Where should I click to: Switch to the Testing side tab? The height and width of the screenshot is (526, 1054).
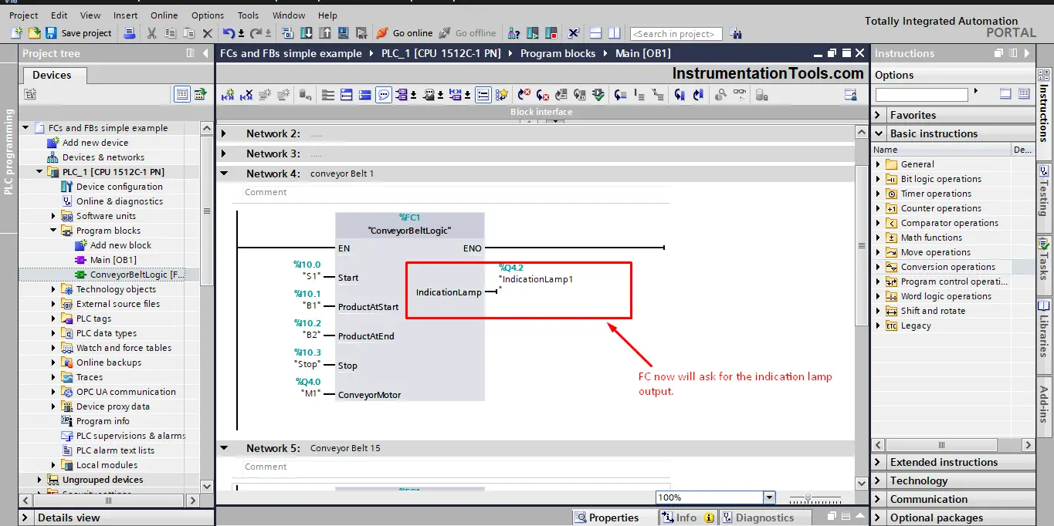pyautogui.click(x=1044, y=197)
